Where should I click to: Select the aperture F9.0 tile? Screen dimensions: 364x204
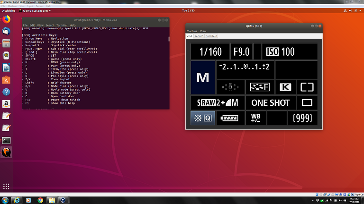241,51
